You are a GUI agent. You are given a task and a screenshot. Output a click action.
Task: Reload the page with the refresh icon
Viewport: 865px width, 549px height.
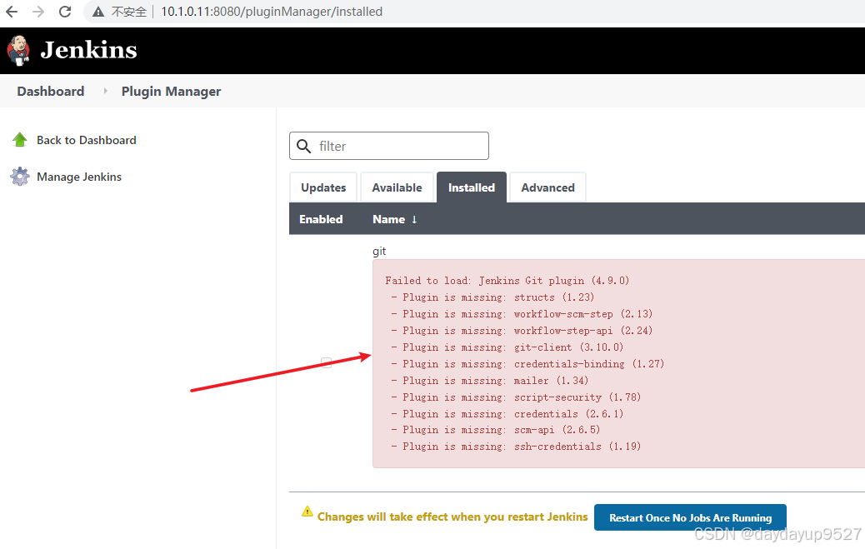tap(65, 12)
